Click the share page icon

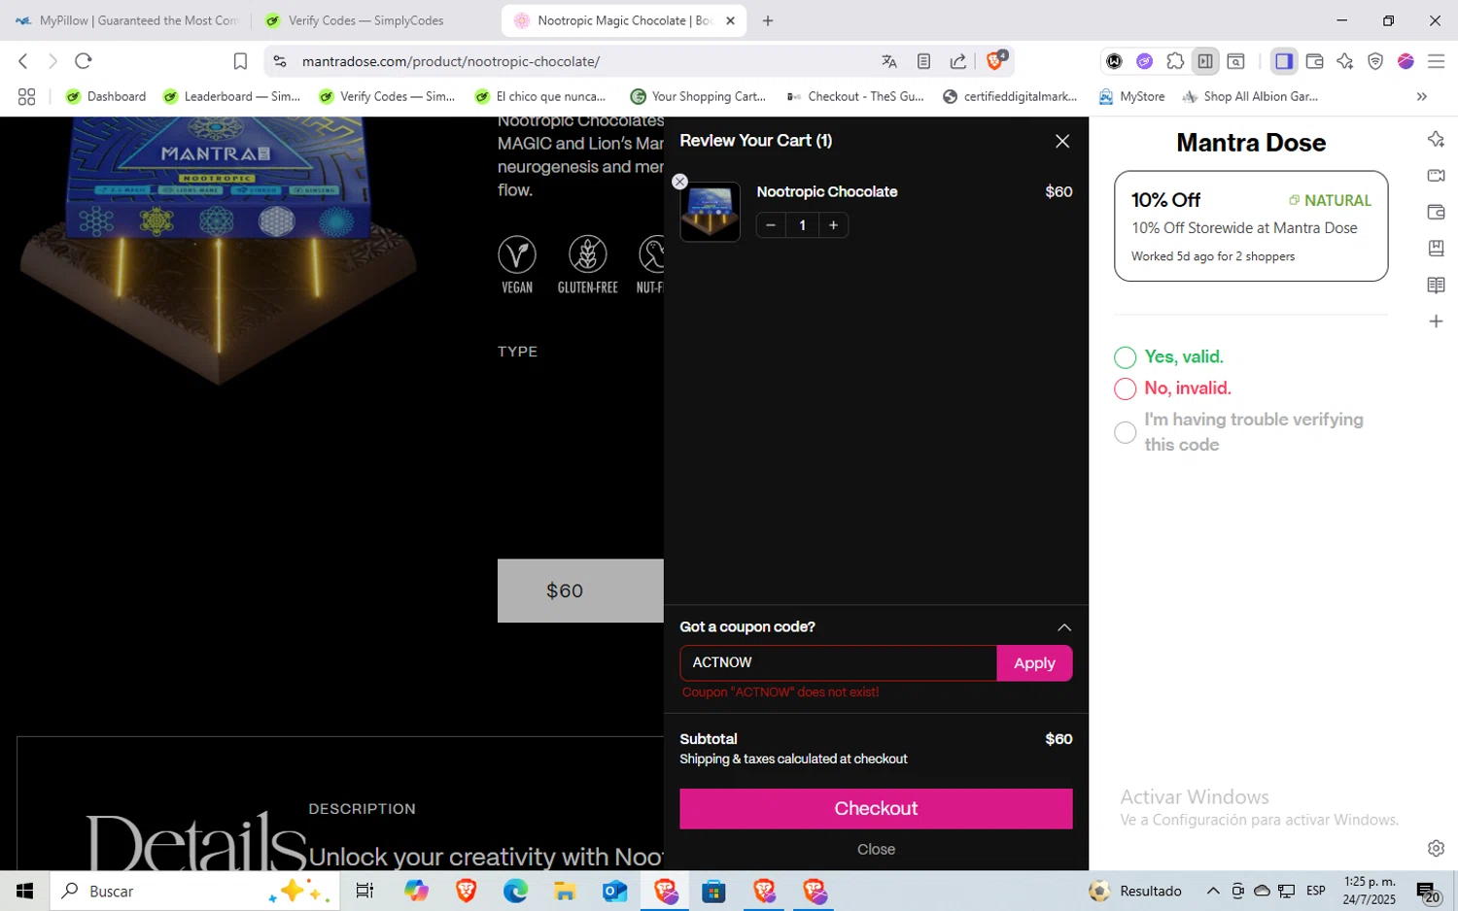[x=958, y=61]
